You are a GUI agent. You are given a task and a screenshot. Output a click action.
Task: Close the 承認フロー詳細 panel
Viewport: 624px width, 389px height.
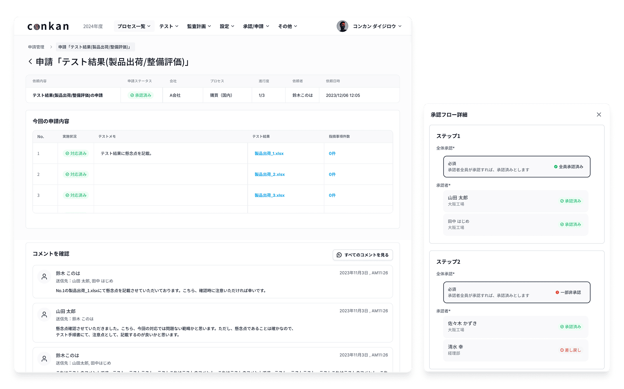click(x=599, y=115)
